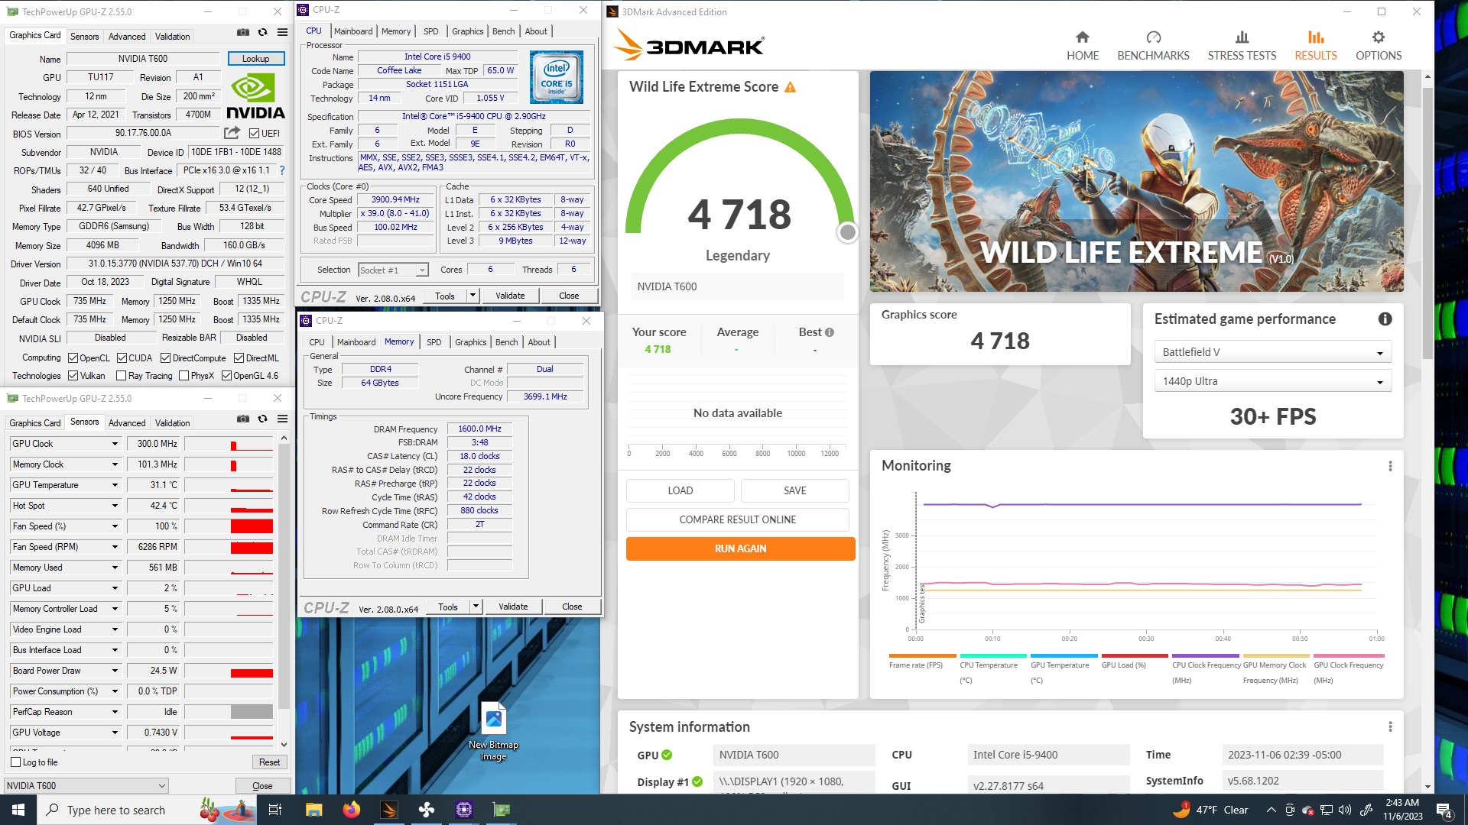Toggle Vulkan checkbox

click(73, 376)
